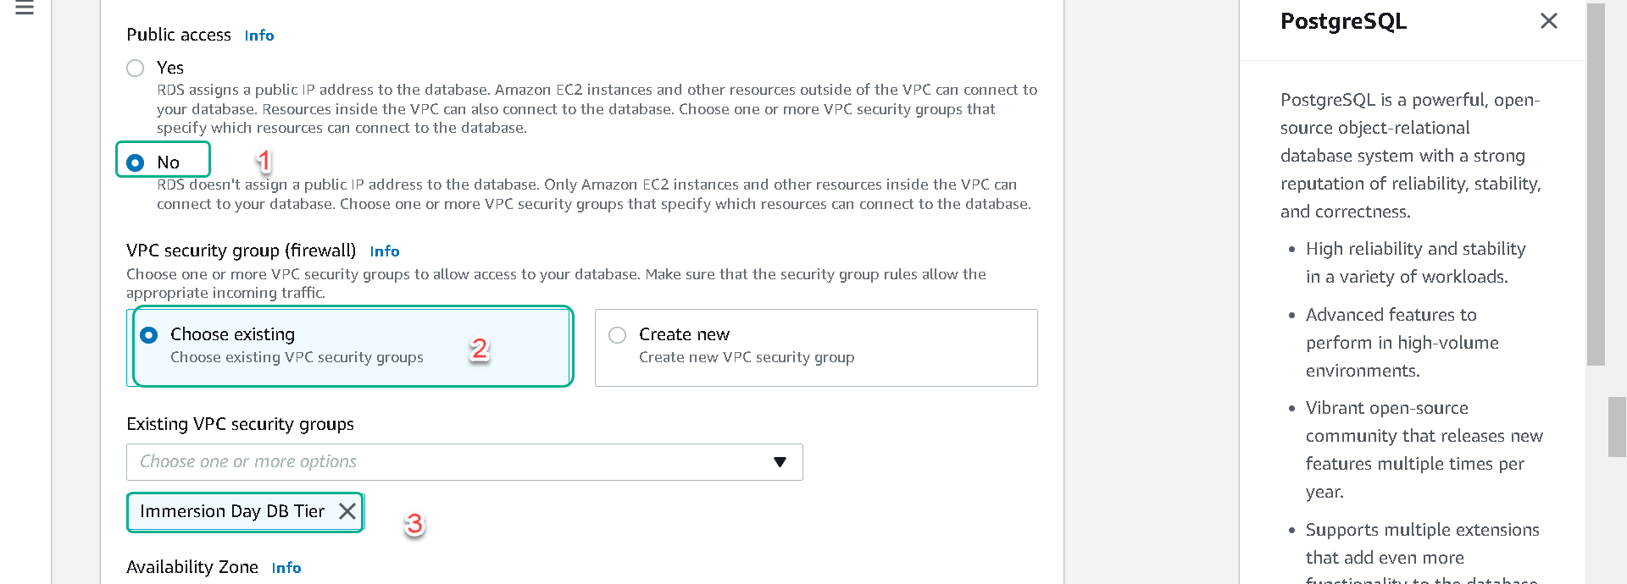
Task: Click the PostgreSQL panel heading
Action: click(1343, 21)
